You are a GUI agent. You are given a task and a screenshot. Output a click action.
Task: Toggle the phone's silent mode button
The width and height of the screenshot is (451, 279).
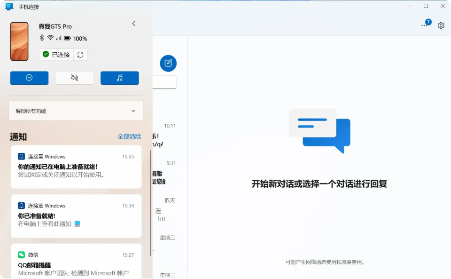click(x=74, y=78)
